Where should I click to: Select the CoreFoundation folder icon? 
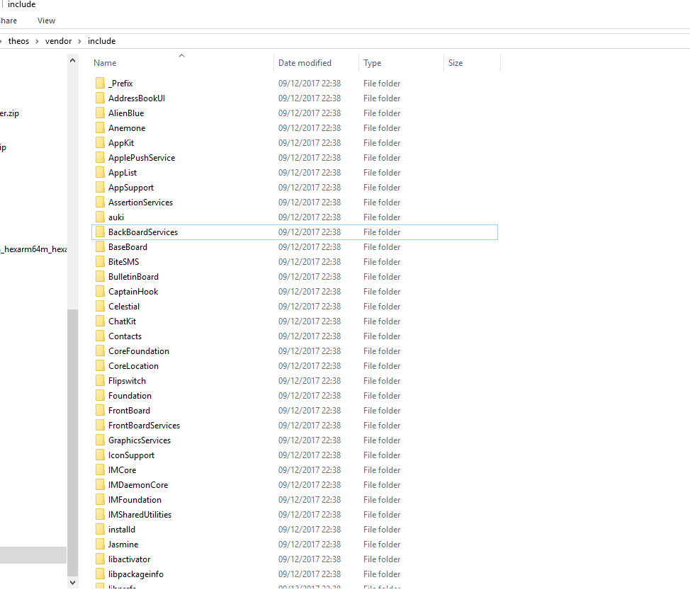pos(101,351)
